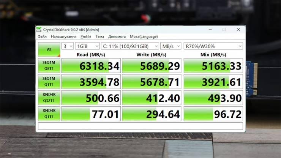The image size is (281, 158).
Task: Click the empty comment field at the bottom
Action: pos(140,126)
